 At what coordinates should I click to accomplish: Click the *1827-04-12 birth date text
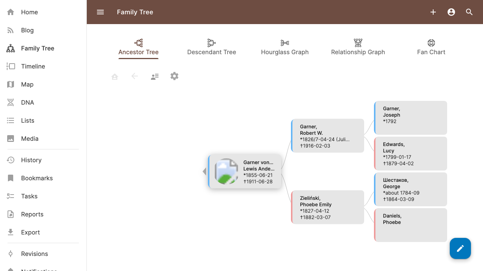coord(315,211)
